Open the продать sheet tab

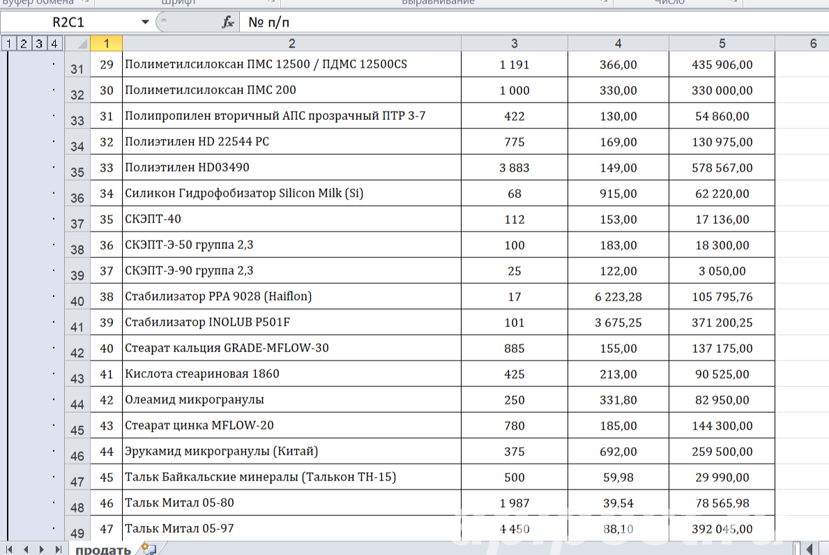click(x=103, y=549)
